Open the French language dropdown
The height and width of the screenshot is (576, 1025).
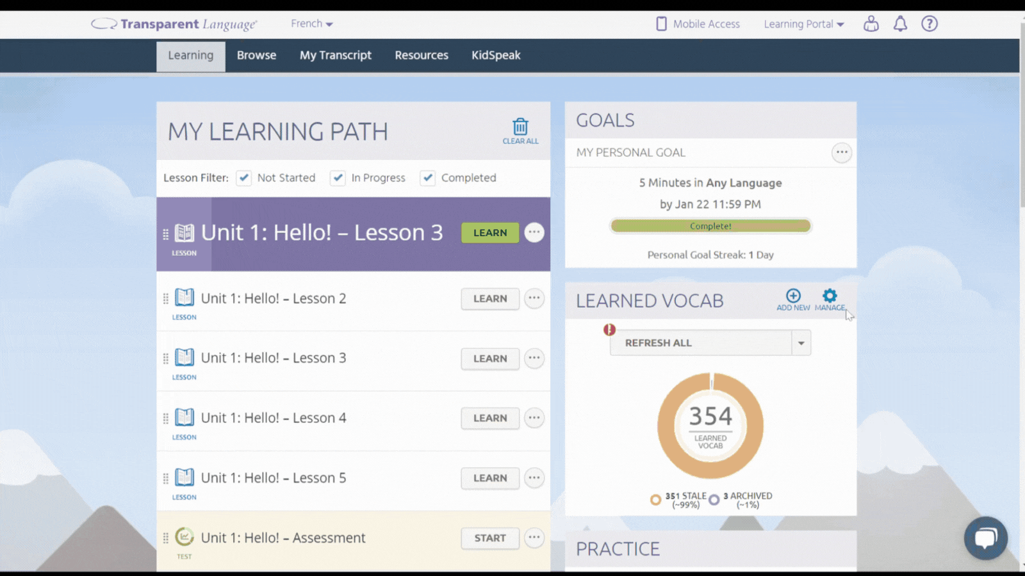[311, 24]
